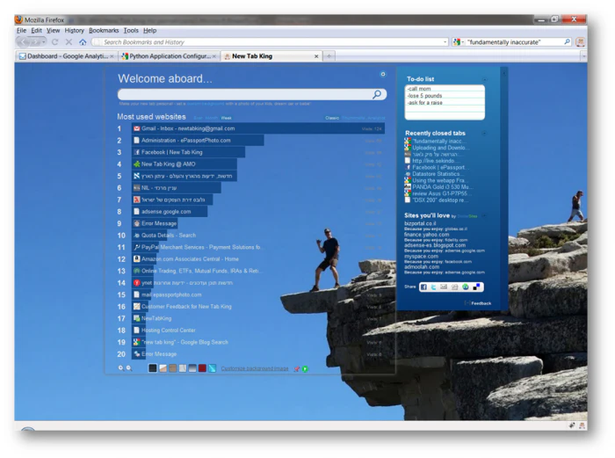Click Customize background image link
This screenshot has width=615, height=458.
click(x=255, y=369)
